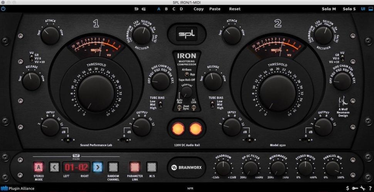This screenshot has width=374, height=192.
Task: Click the Parallel Mix knob
Action: pyautogui.click(x=332, y=168)
